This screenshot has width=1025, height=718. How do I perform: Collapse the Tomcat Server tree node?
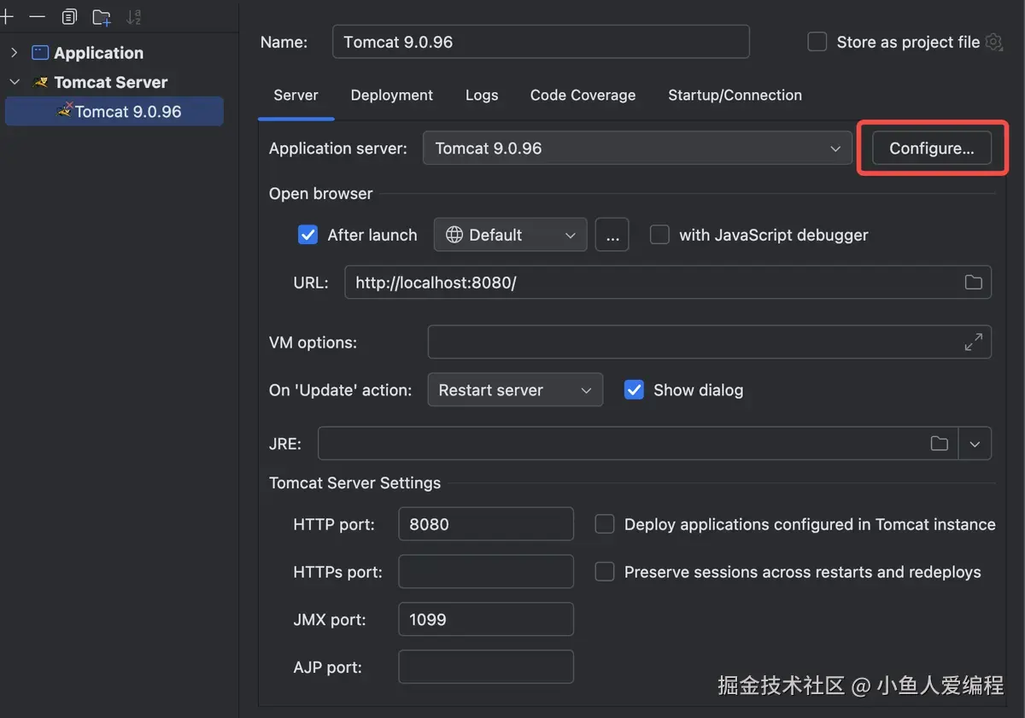tap(14, 83)
